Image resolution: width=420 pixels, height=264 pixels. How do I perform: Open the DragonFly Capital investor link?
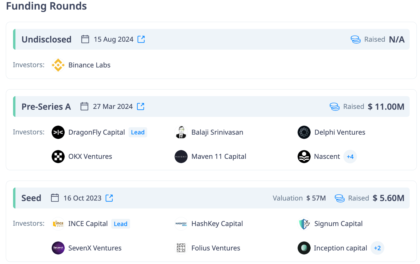click(97, 132)
